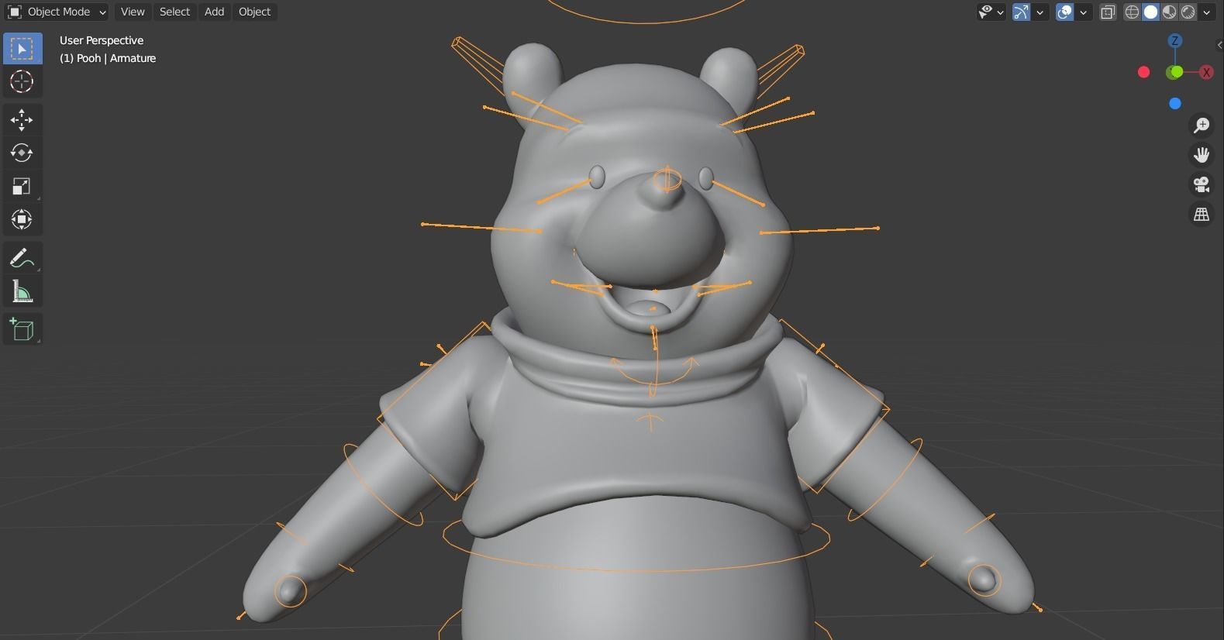Click the zoom magnifier viewport button

(x=1202, y=125)
